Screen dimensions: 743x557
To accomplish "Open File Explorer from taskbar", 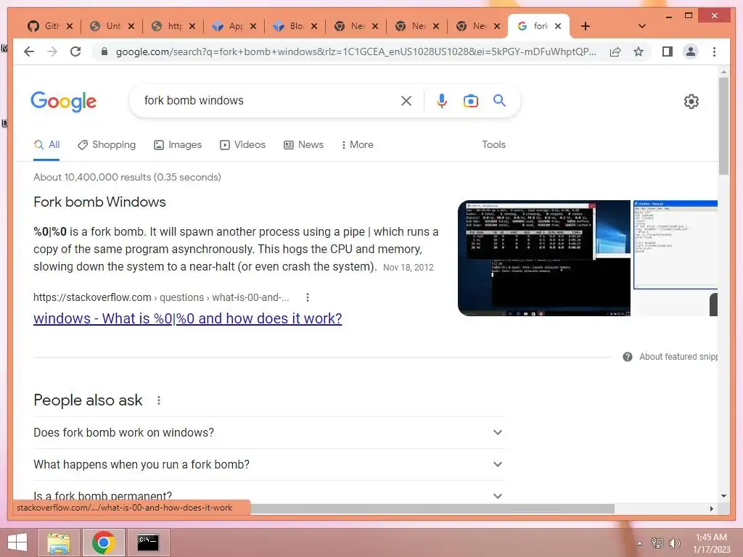I will point(59,542).
